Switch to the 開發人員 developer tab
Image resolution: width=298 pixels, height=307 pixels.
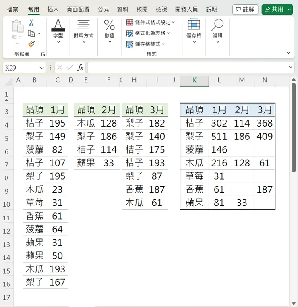(186, 9)
